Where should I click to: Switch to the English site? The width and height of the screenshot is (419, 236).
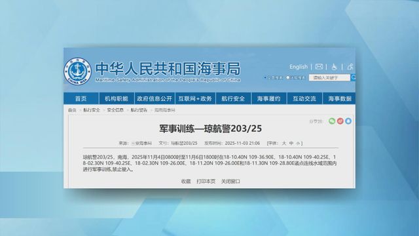[x=299, y=67]
